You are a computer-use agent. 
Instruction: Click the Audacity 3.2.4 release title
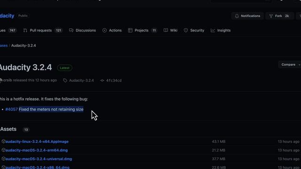26,68
